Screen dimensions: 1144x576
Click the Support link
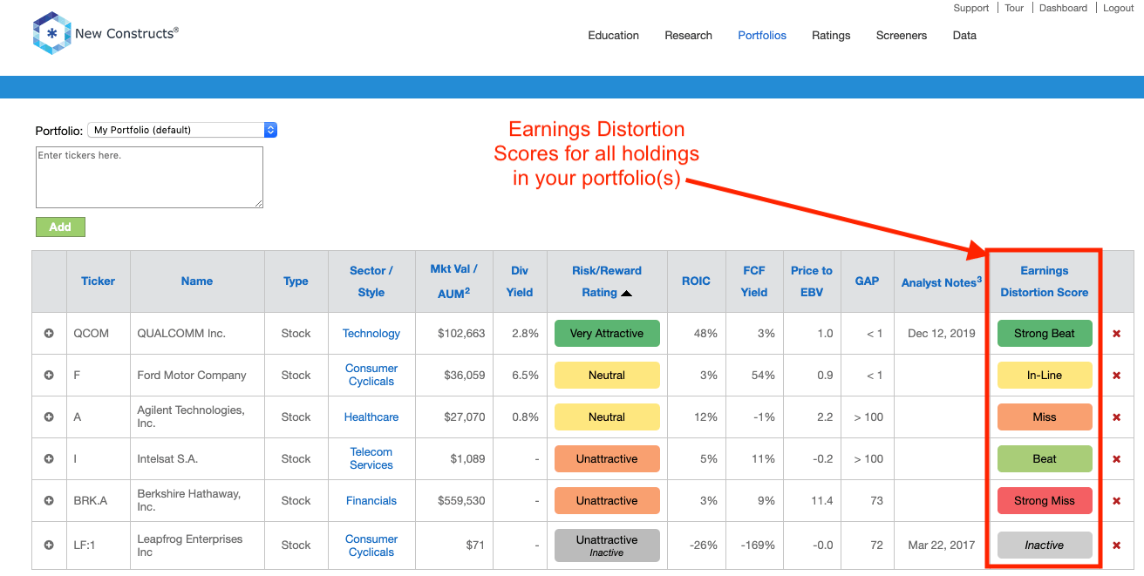971,8
